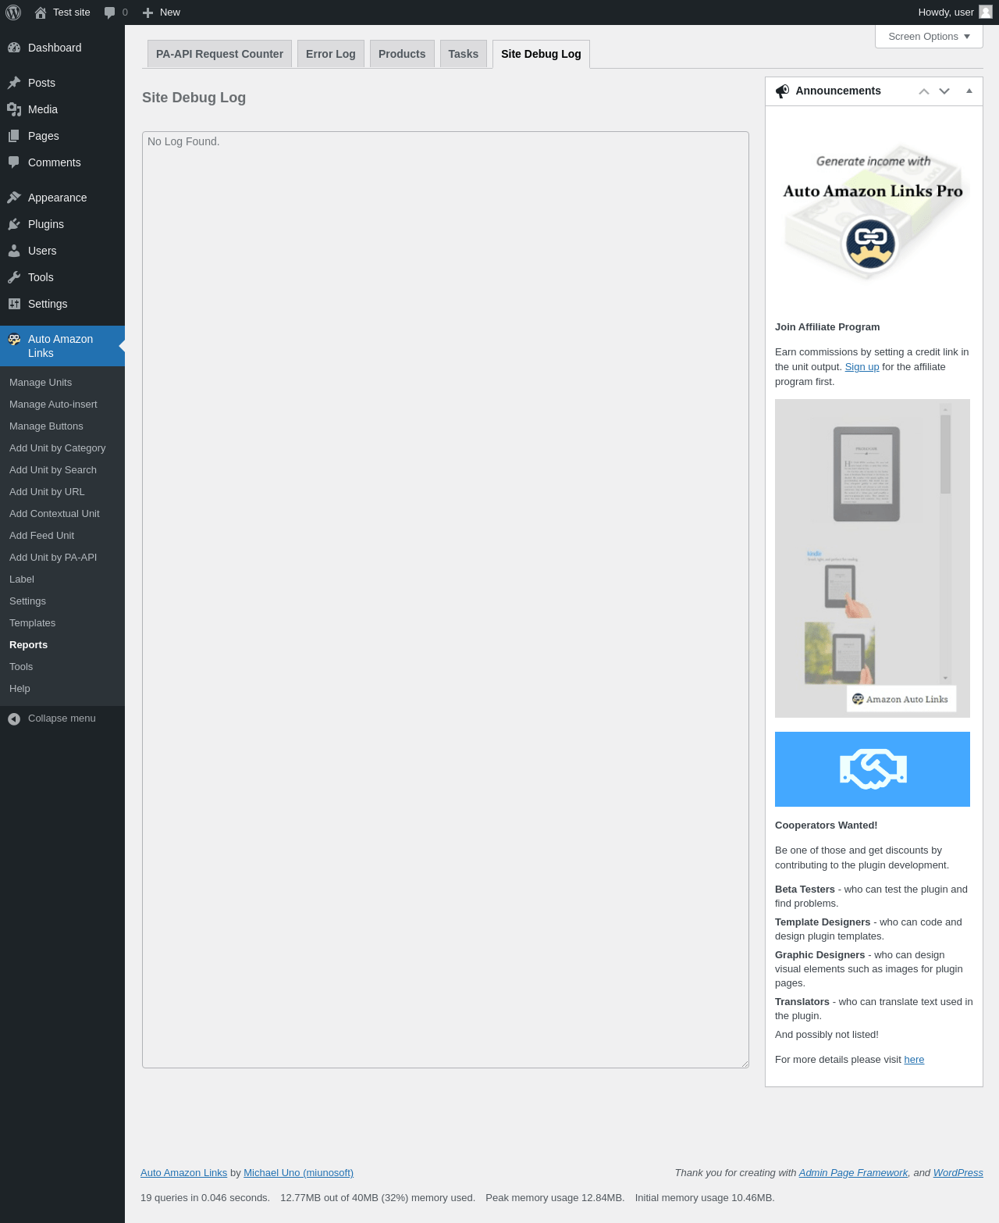This screenshot has width=999, height=1223.
Task: Switch to the Products tab
Action: [x=402, y=54]
